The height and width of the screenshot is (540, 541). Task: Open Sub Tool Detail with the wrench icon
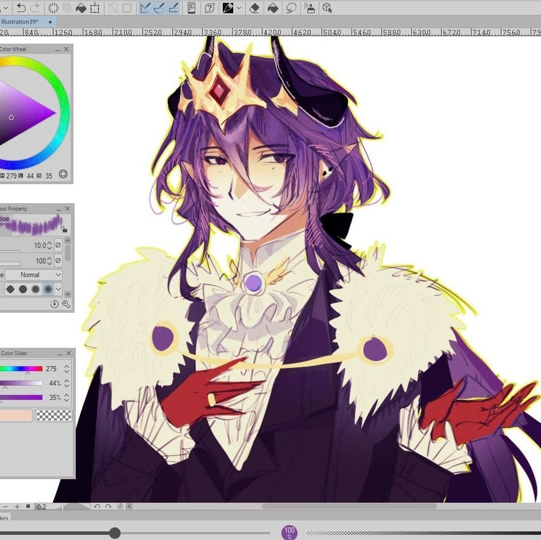[66, 304]
